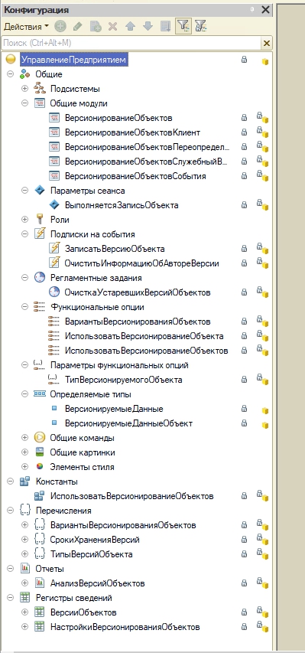Click the Copy object toolbar icon
The width and height of the screenshot is (305, 653).
coord(96,27)
